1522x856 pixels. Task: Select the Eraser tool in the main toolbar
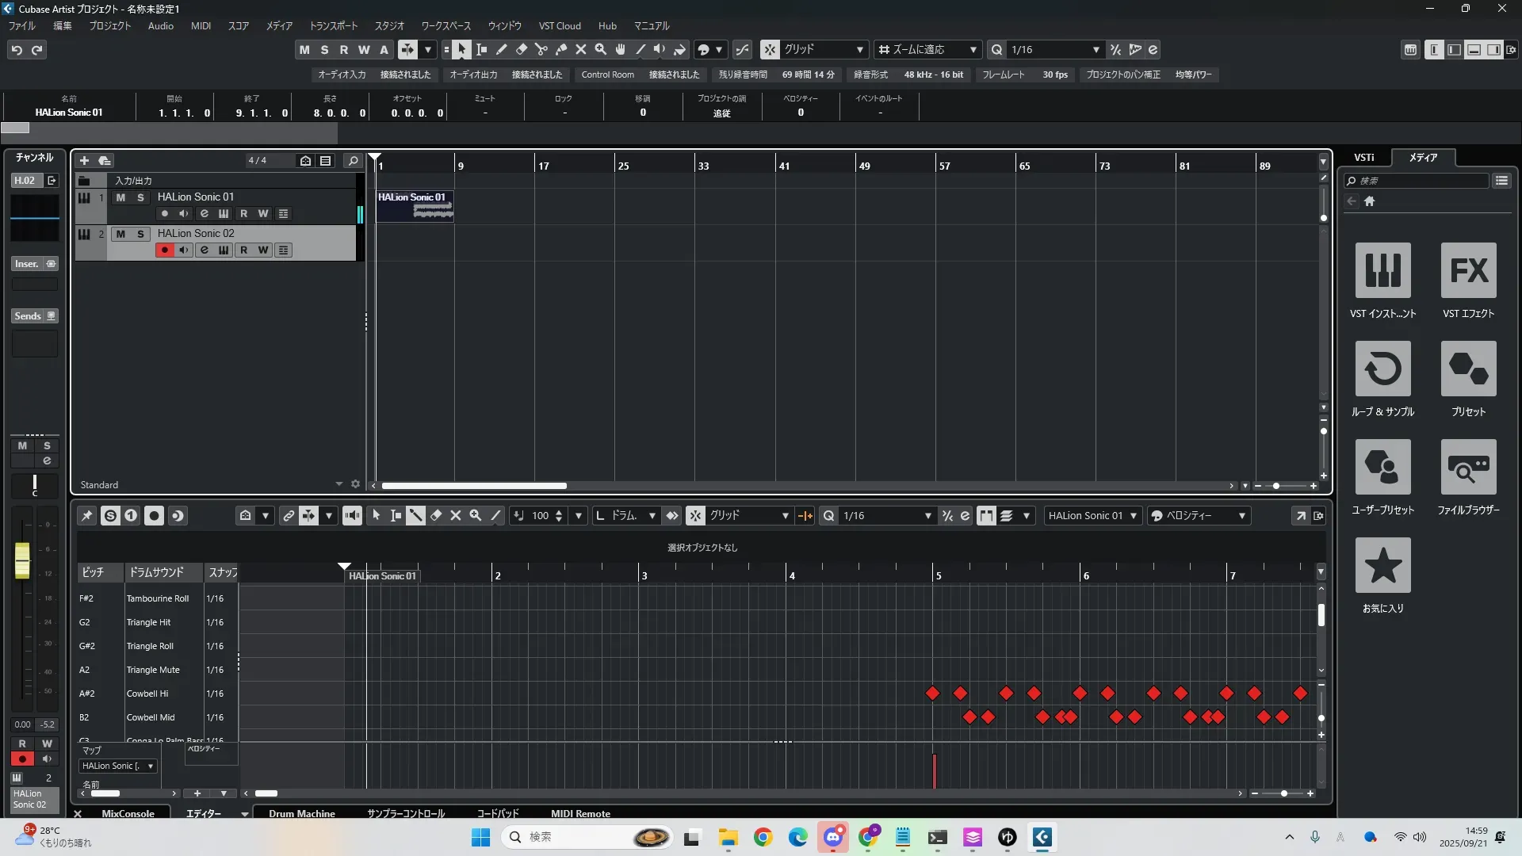click(x=522, y=50)
